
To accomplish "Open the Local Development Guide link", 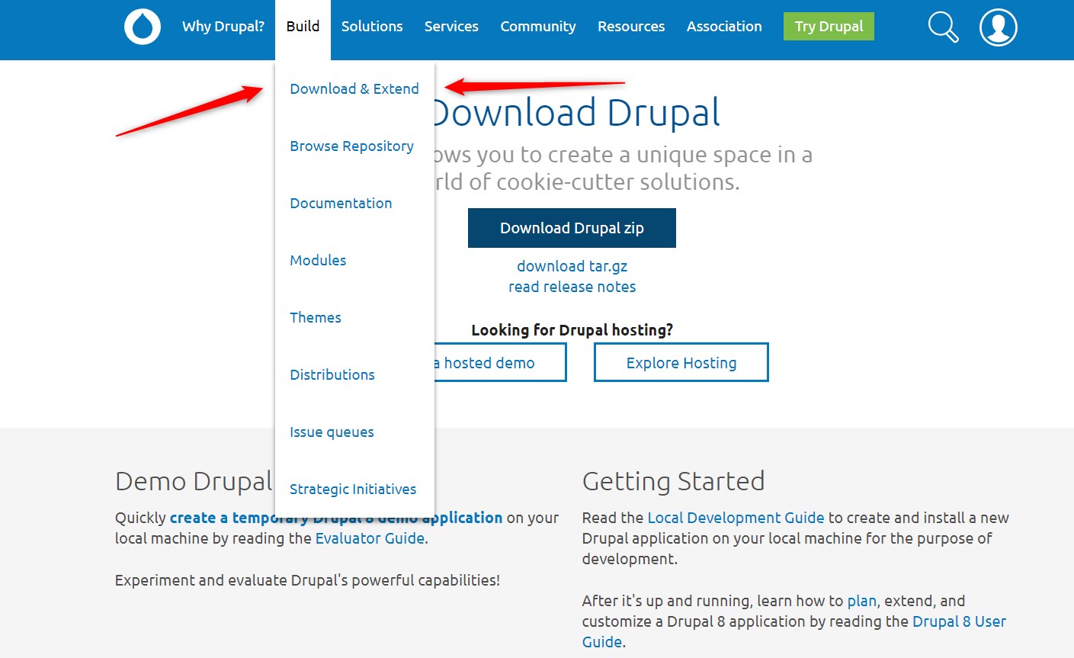I will click(x=736, y=518).
